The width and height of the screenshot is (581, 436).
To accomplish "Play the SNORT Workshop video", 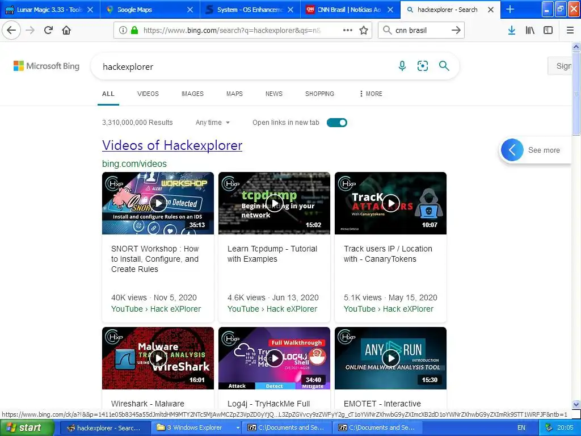I will click(159, 203).
